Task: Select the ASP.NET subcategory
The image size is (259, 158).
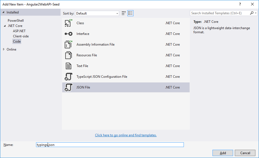Action: [19, 31]
